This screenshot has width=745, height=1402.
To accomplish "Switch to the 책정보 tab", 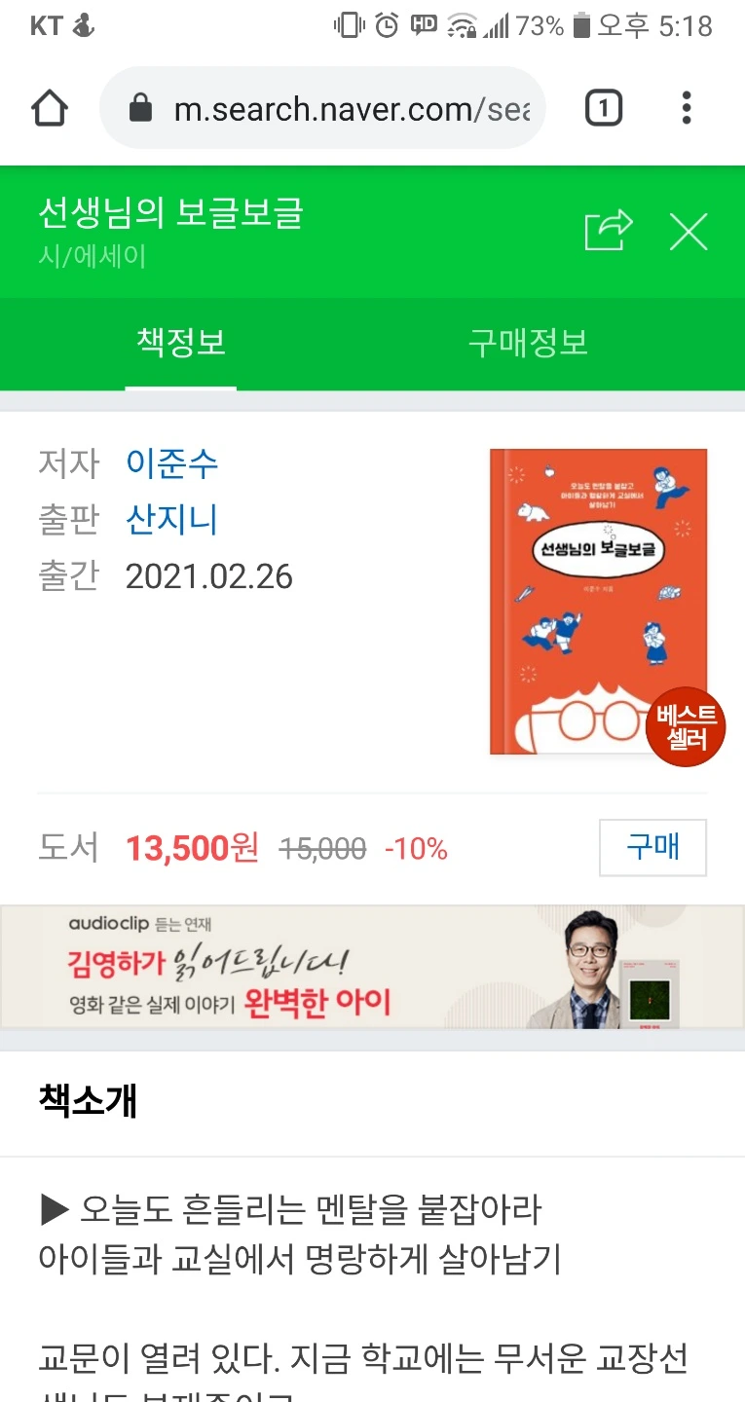I will coord(181,343).
